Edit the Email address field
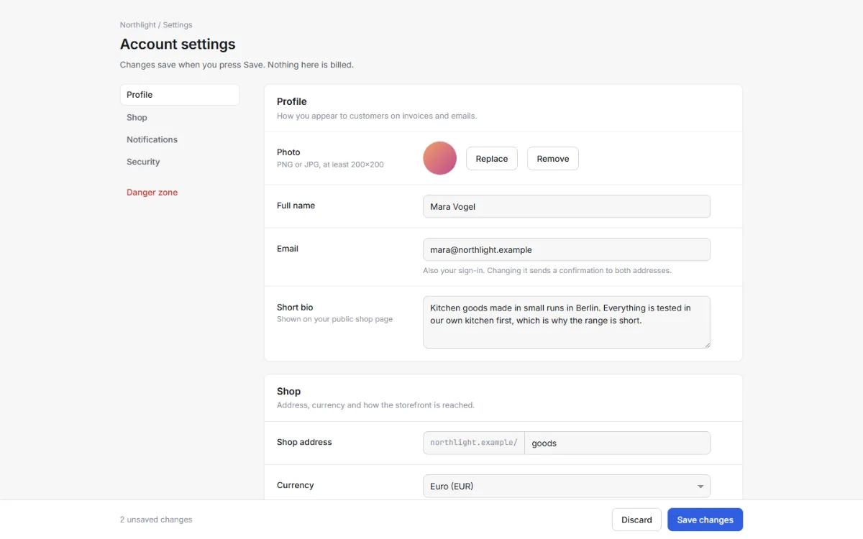The height and width of the screenshot is (539, 863). pos(567,249)
